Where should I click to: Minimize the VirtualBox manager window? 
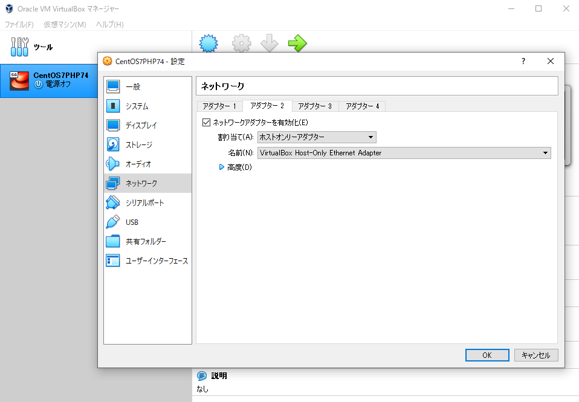pos(511,8)
